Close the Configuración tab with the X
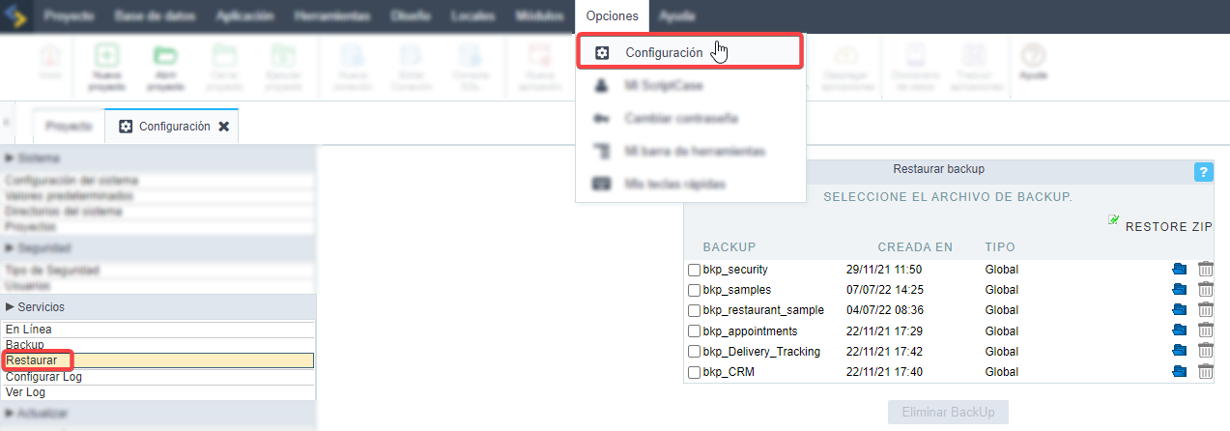The width and height of the screenshot is (1230, 431). [x=223, y=127]
